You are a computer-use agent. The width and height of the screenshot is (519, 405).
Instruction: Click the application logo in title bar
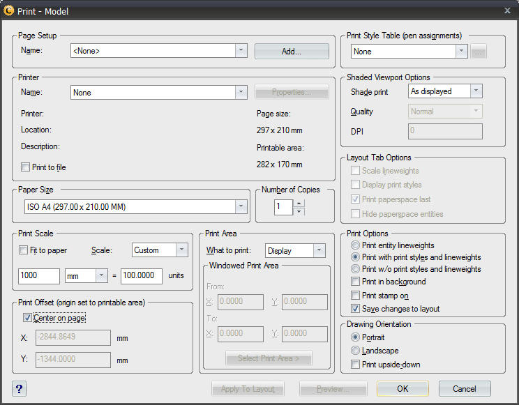tap(8, 10)
